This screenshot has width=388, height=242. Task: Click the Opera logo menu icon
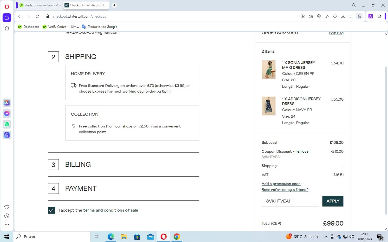coord(7,7)
